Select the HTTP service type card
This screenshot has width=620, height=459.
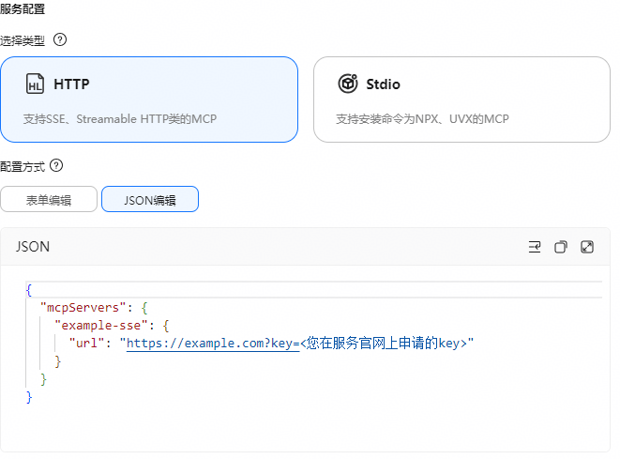(149, 99)
